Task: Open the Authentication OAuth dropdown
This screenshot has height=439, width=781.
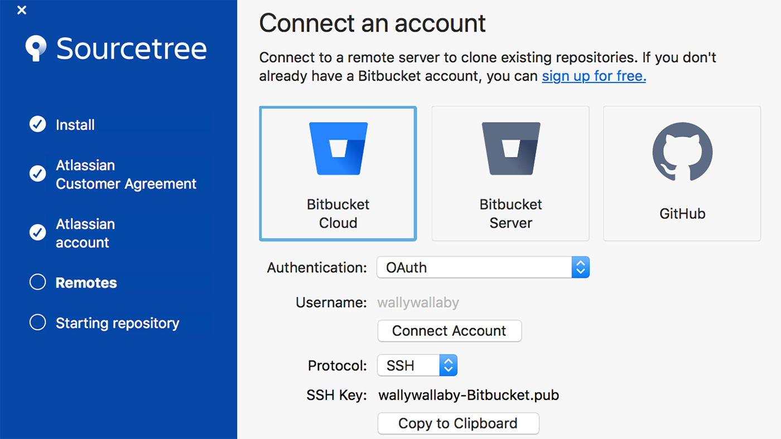Action: 483,267
